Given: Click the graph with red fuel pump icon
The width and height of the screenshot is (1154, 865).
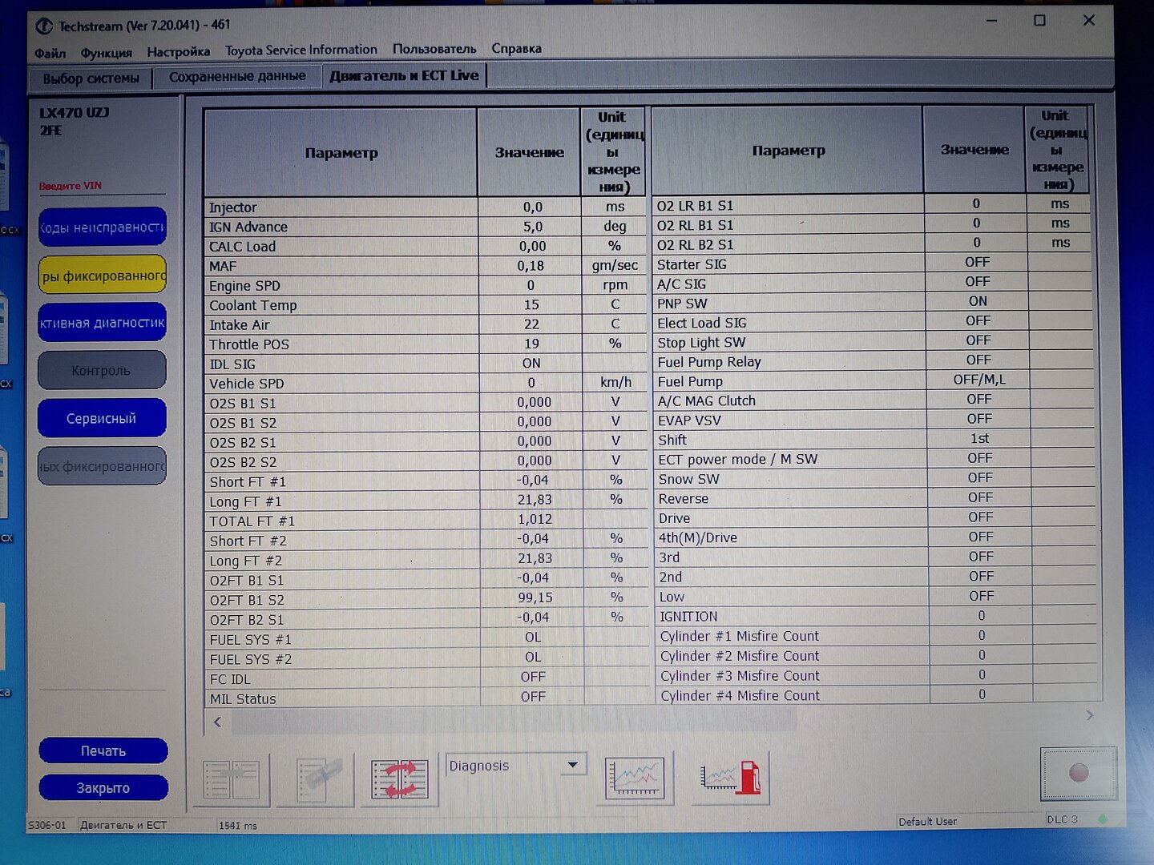Looking at the screenshot, I should (731, 778).
